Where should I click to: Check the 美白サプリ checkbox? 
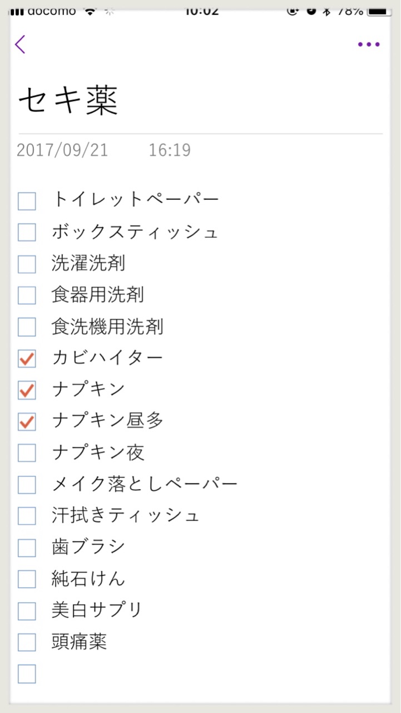point(27,611)
